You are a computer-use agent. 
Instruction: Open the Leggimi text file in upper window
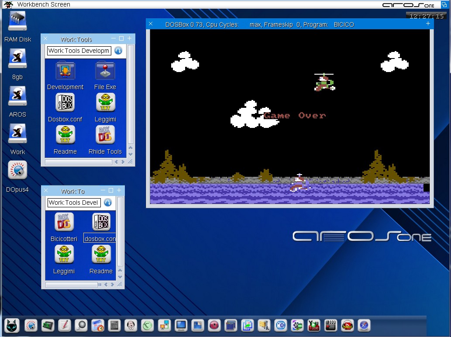105,102
